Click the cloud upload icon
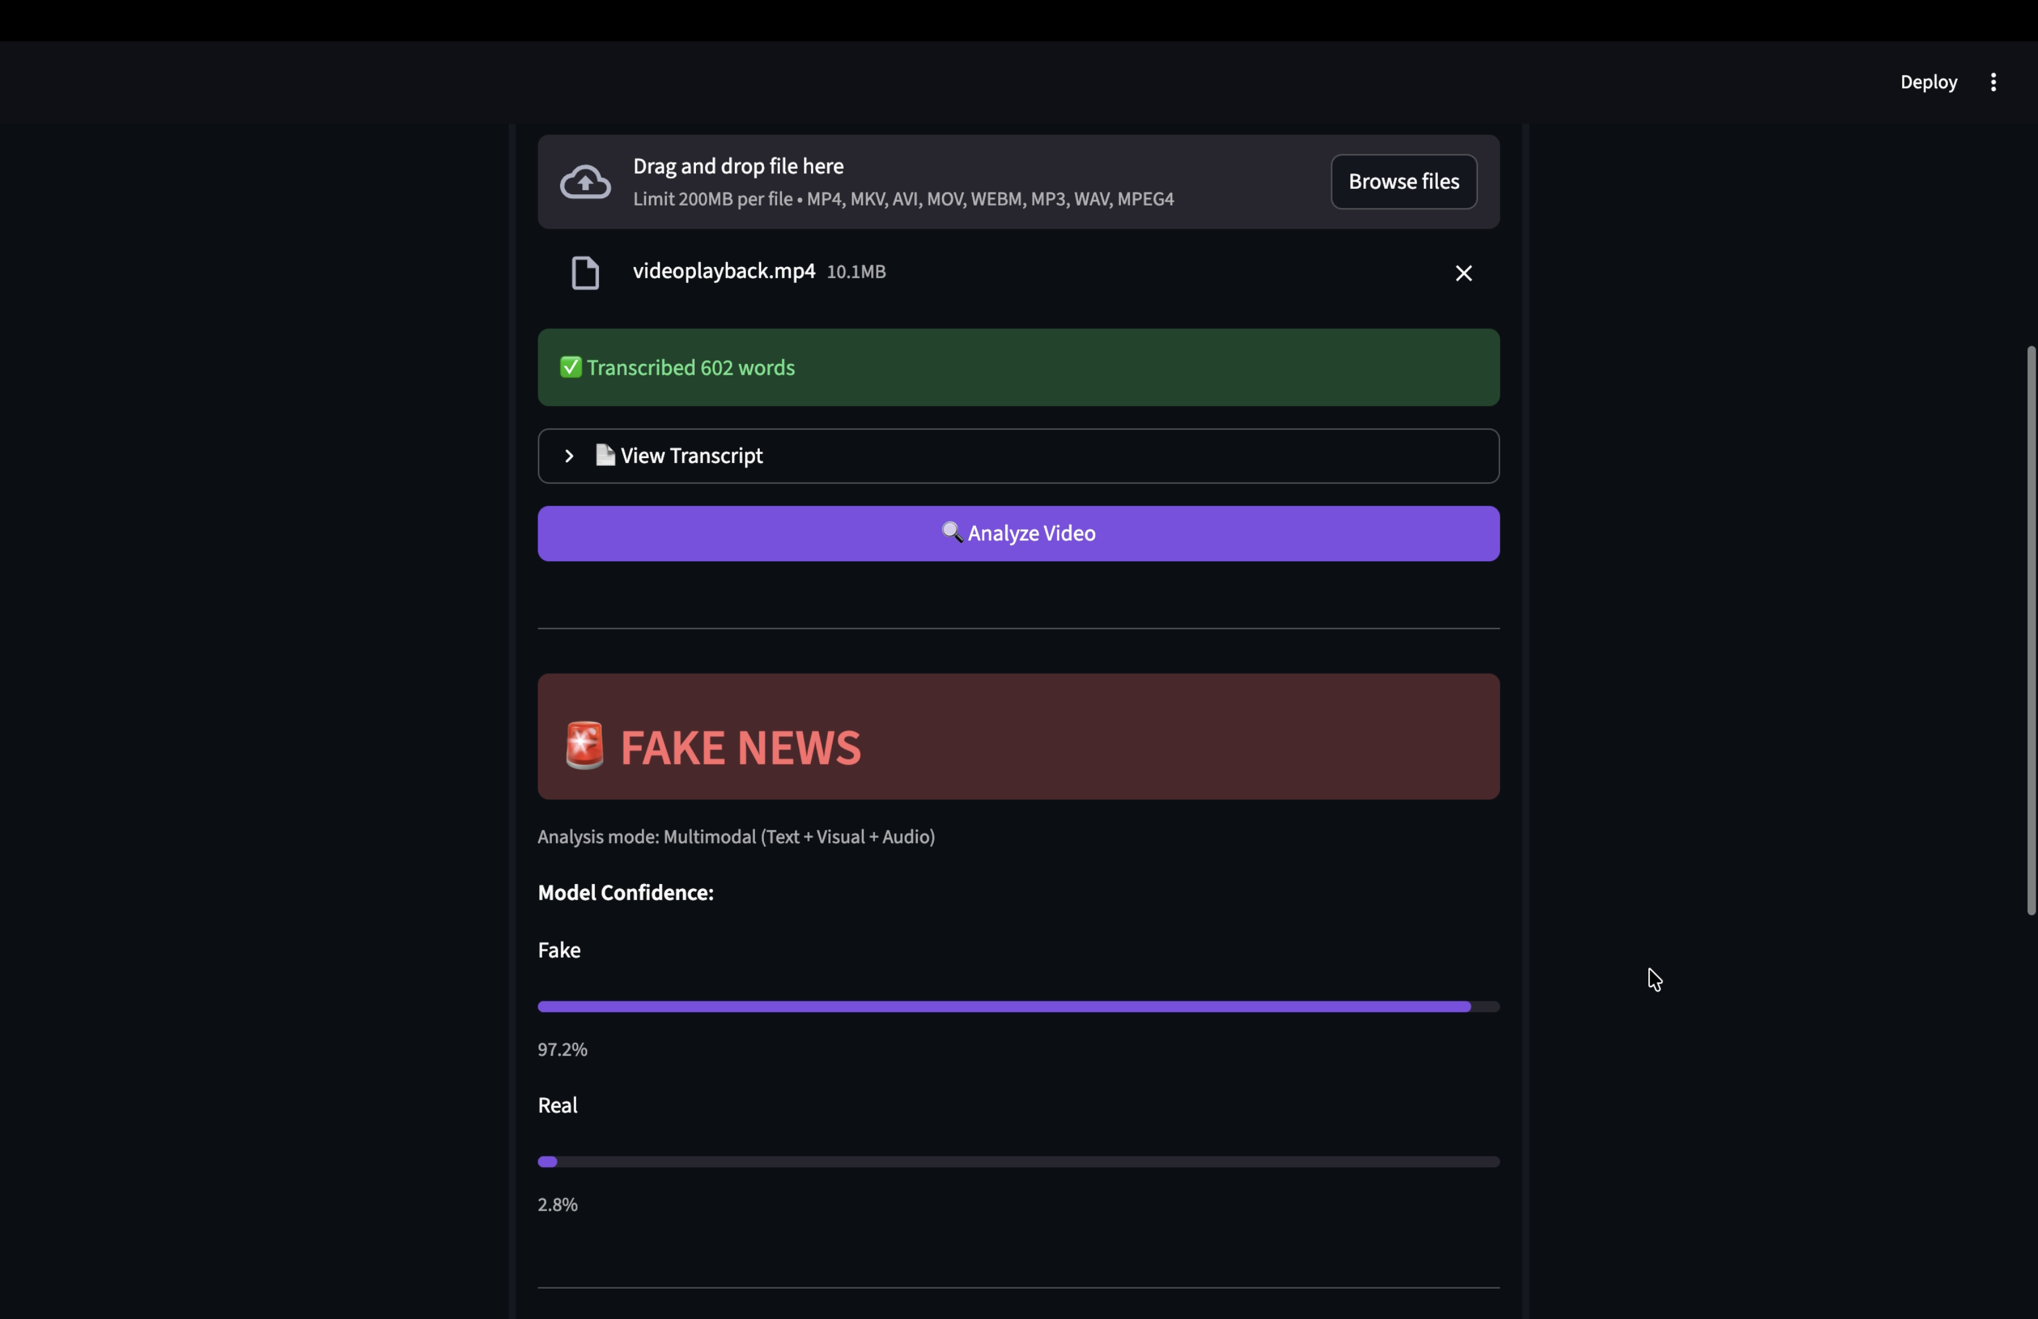Image resolution: width=2038 pixels, height=1319 pixels. pos(586,182)
